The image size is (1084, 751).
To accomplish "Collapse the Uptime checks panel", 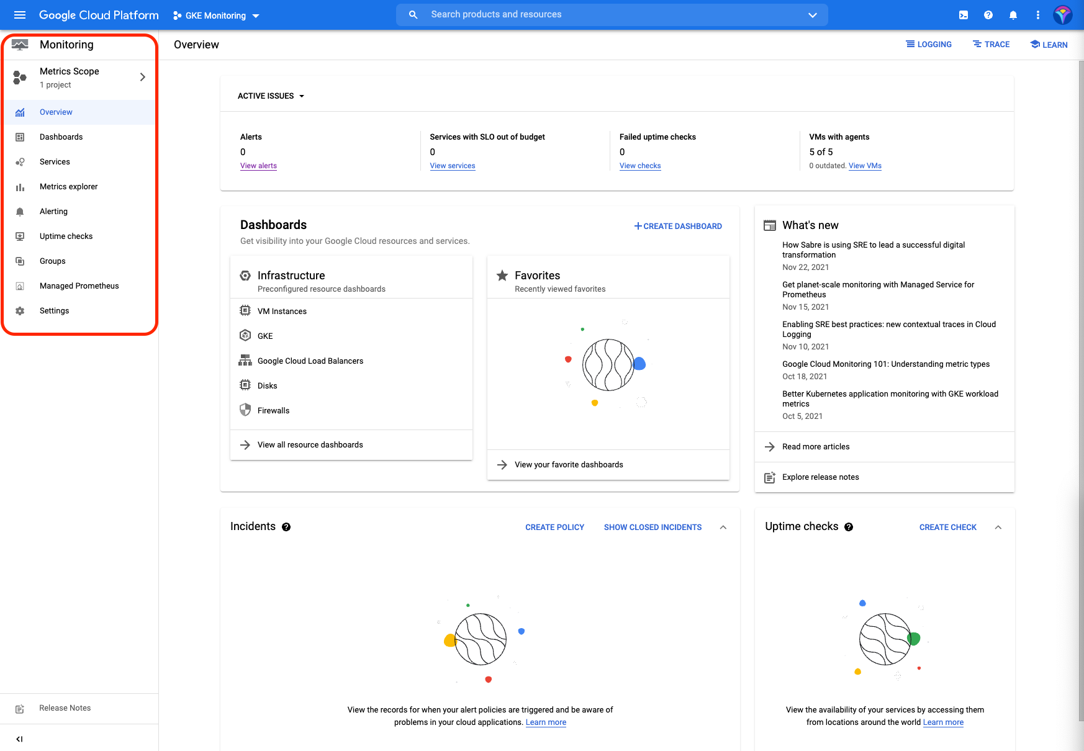I will (998, 527).
